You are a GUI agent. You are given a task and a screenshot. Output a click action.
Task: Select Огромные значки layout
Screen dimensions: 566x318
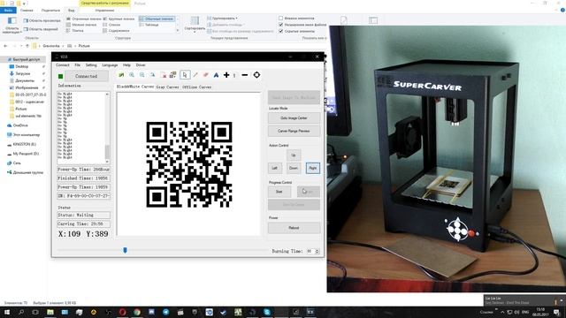click(84, 19)
